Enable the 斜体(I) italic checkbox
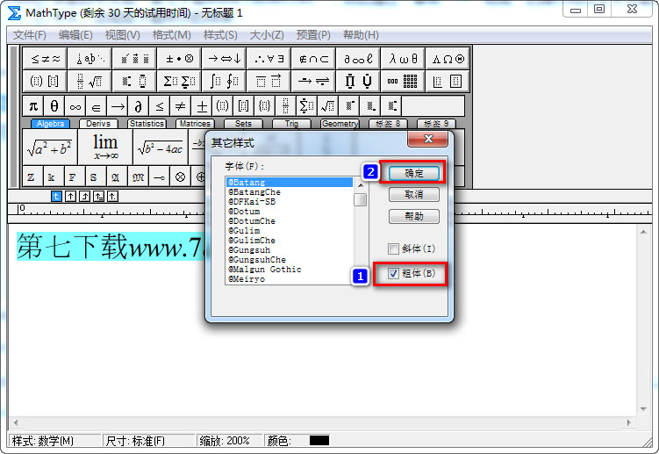 [x=393, y=249]
